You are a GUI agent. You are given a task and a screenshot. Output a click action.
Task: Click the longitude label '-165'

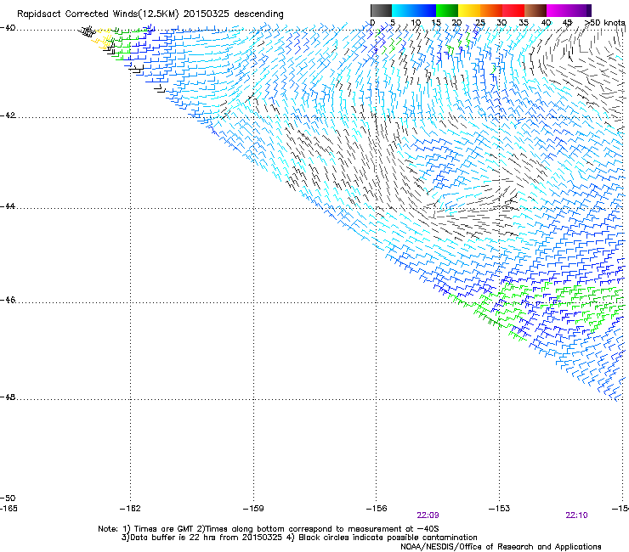click(x=8, y=509)
